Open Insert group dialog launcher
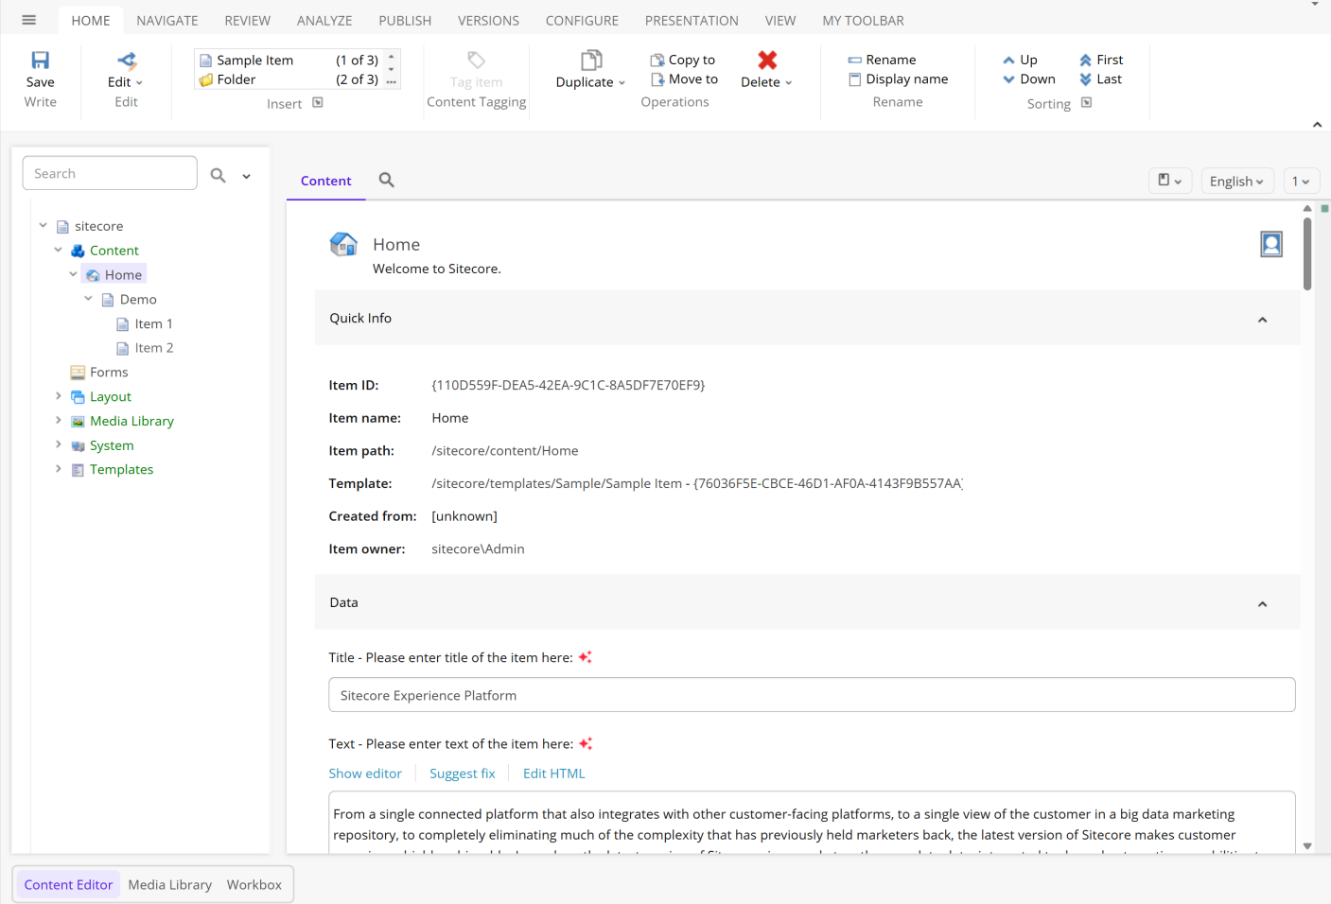Screen dimensions: 1331x904 pyautogui.click(x=318, y=103)
